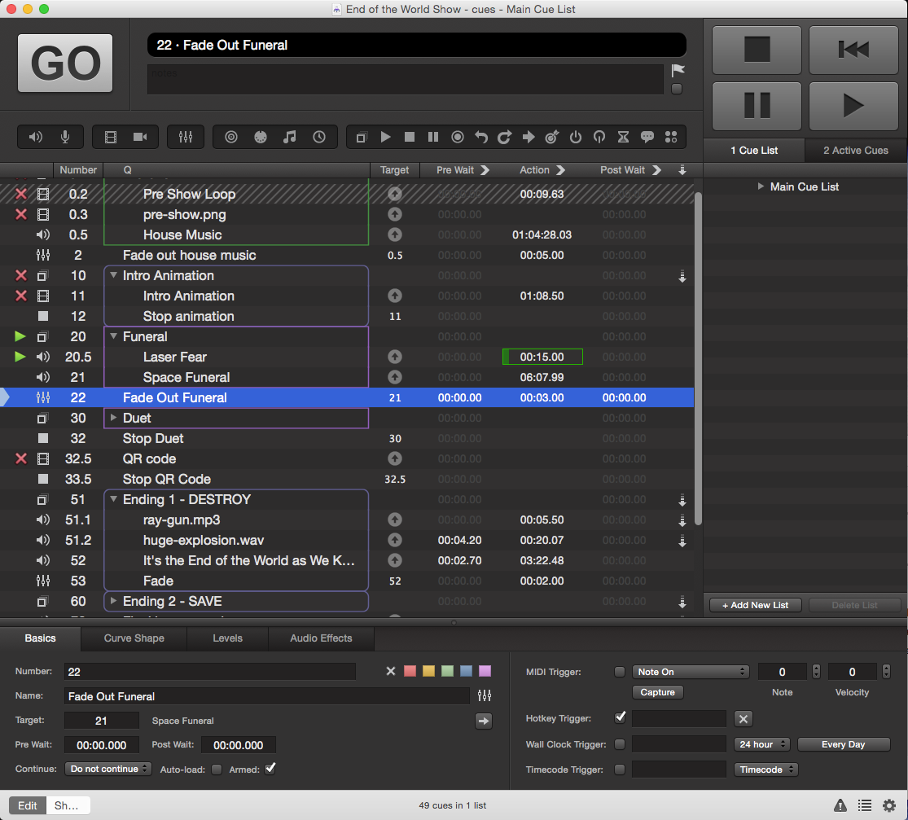
Task: Add a Load cue (circle dot icon)
Action: click(458, 138)
